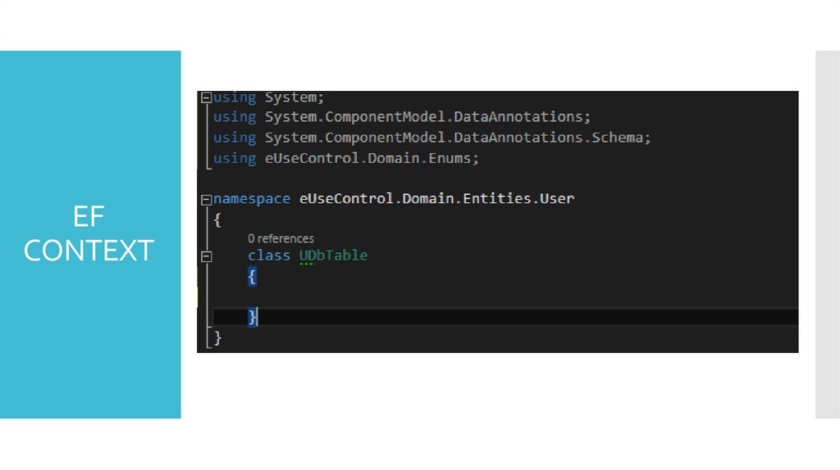This screenshot has height=470, width=840.
Task: Collapse the namespace eUseControl.Domain.Entities.User block
Action: (206, 200)
